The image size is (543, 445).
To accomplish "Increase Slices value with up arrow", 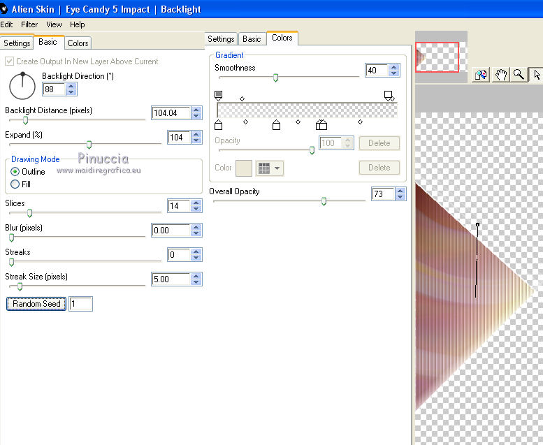I will click(x=196, y=203).
